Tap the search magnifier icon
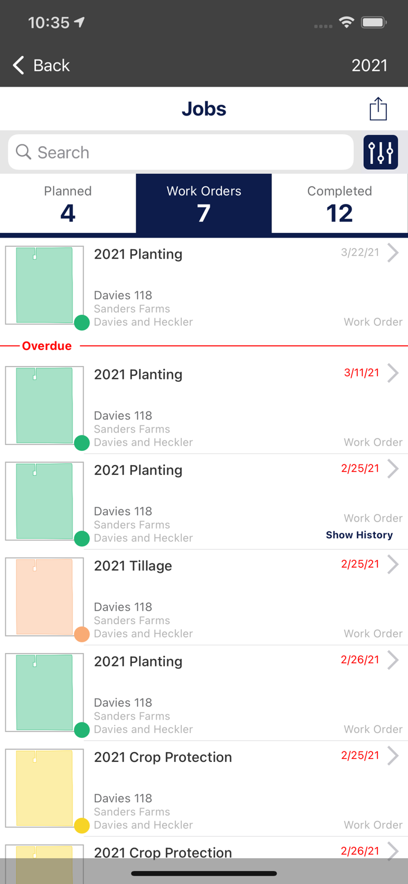The image size is (408, 884). (x=24, y=152)
